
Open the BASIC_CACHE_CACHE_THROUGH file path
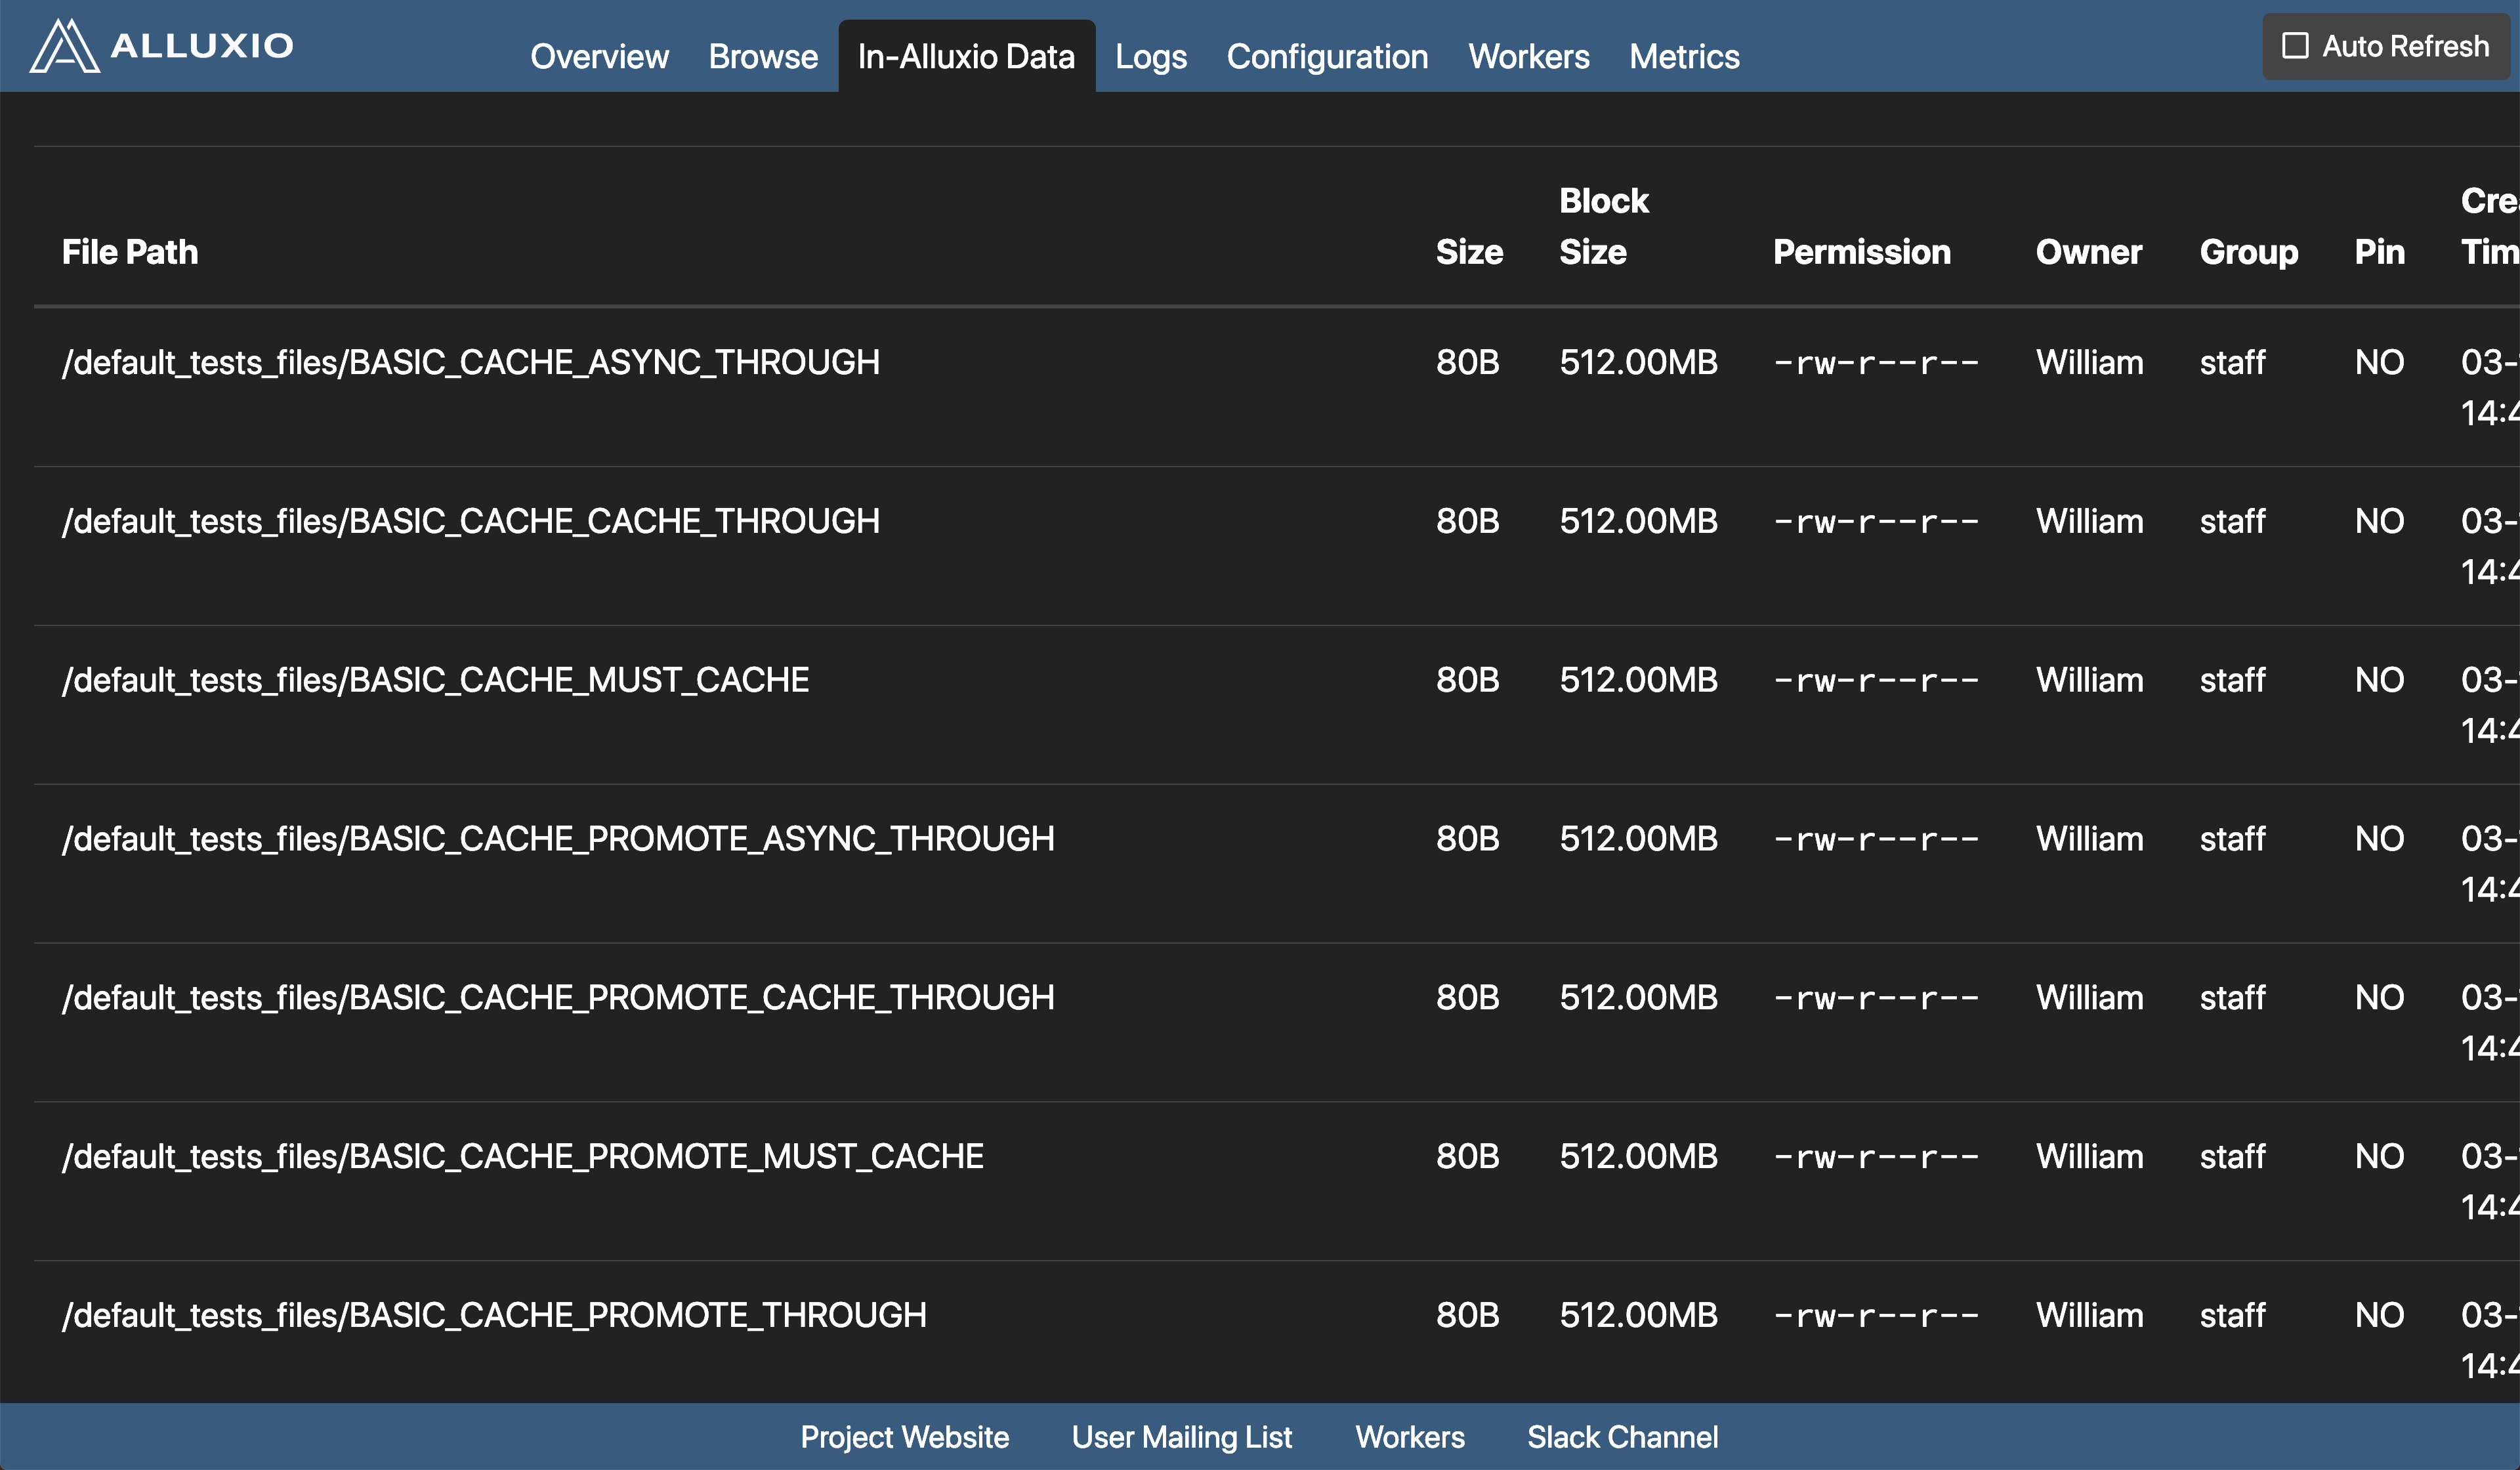[x=470, y=521]
